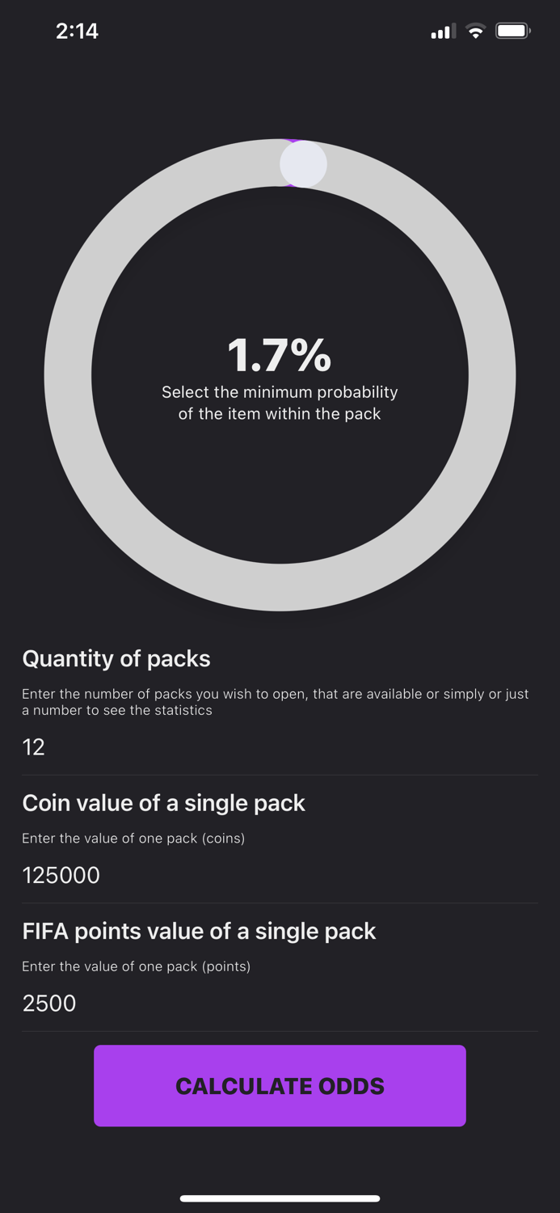The image size is (560, 1213).
Task: Tap the Coin value of a single pack label
Action: click(164, 803)
